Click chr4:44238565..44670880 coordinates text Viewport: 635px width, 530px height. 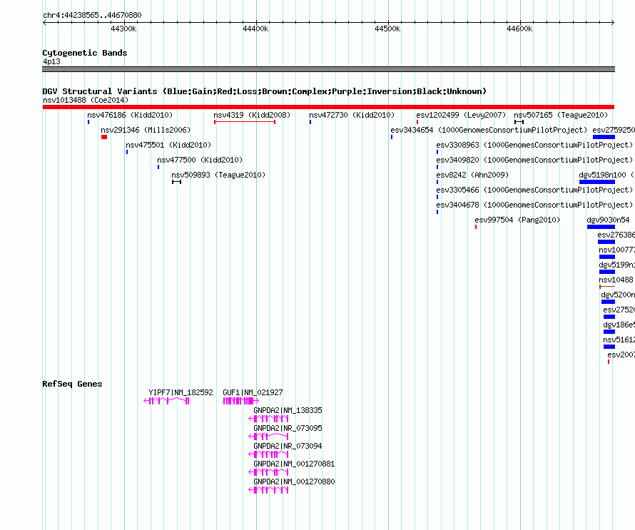coord(92,16)
